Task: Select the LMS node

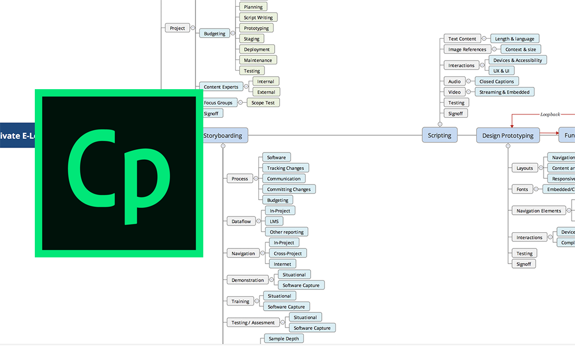Action: (x=274, y=221)
